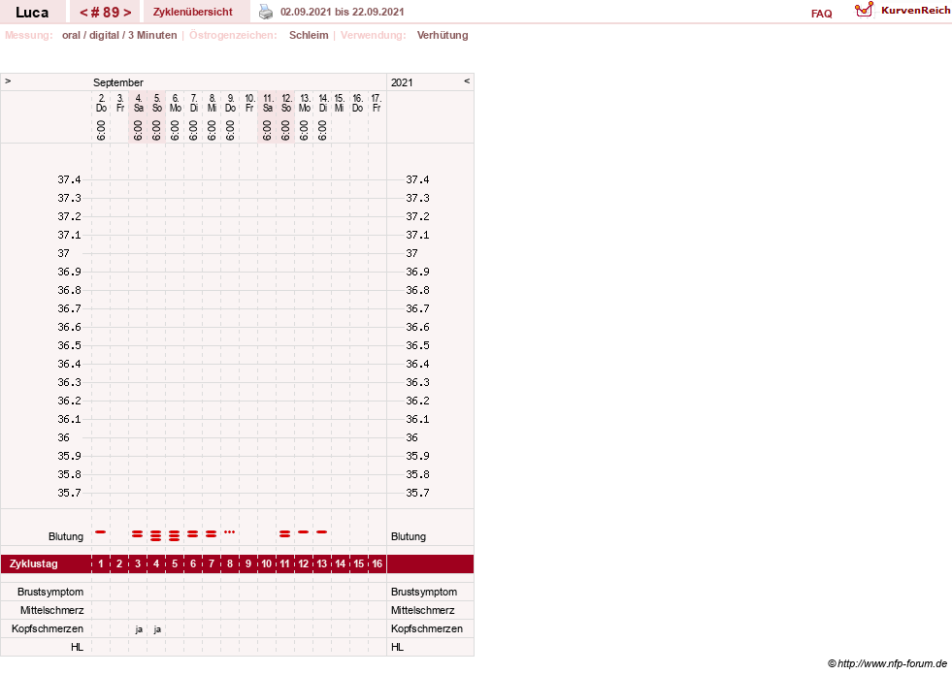Click the right 37 temperature label
Viewport: 952px width, 675px height.
coord(411,253)
